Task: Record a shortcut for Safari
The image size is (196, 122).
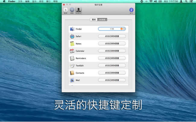Action: tap(112, 36)
